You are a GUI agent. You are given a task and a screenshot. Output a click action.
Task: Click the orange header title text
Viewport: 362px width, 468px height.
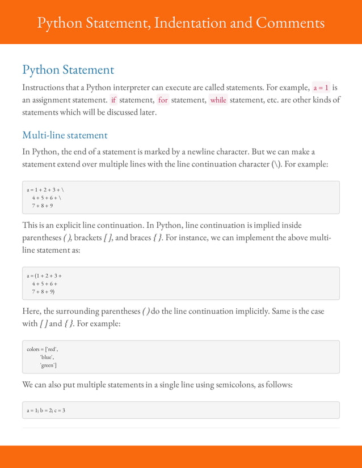(x=180, y=23)
